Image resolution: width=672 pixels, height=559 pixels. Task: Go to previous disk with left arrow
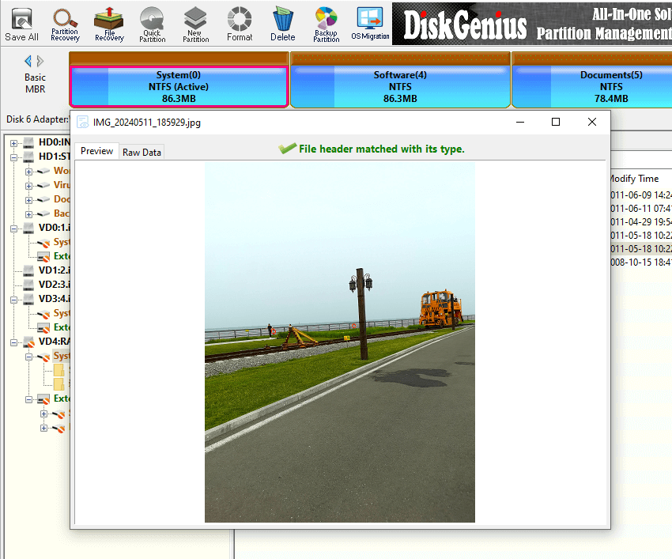[x=28, y=61]
